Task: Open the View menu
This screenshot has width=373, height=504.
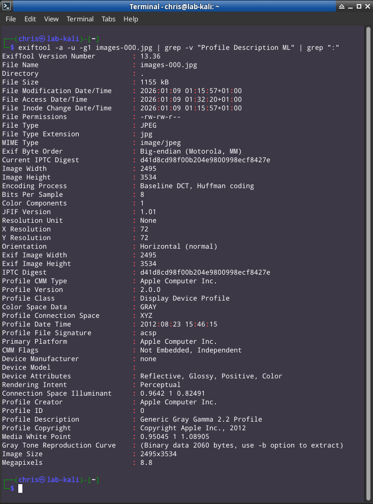Action: (51, 19)
